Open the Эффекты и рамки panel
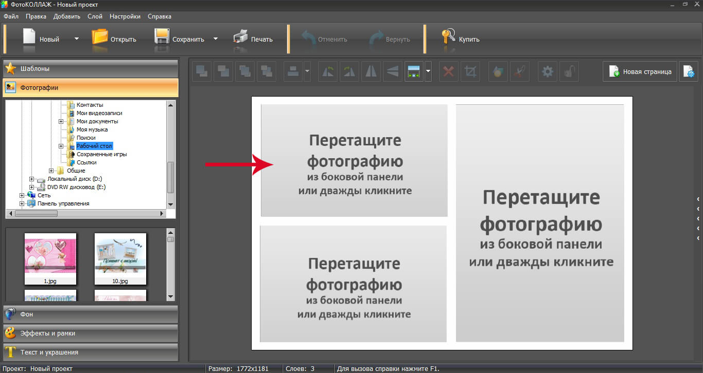Screen dimensions: 703x373 [91, 333]
